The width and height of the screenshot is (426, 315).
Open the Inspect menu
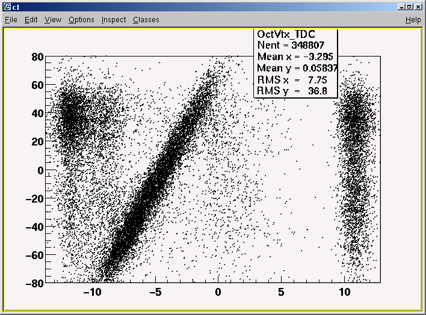pos(114,20)
